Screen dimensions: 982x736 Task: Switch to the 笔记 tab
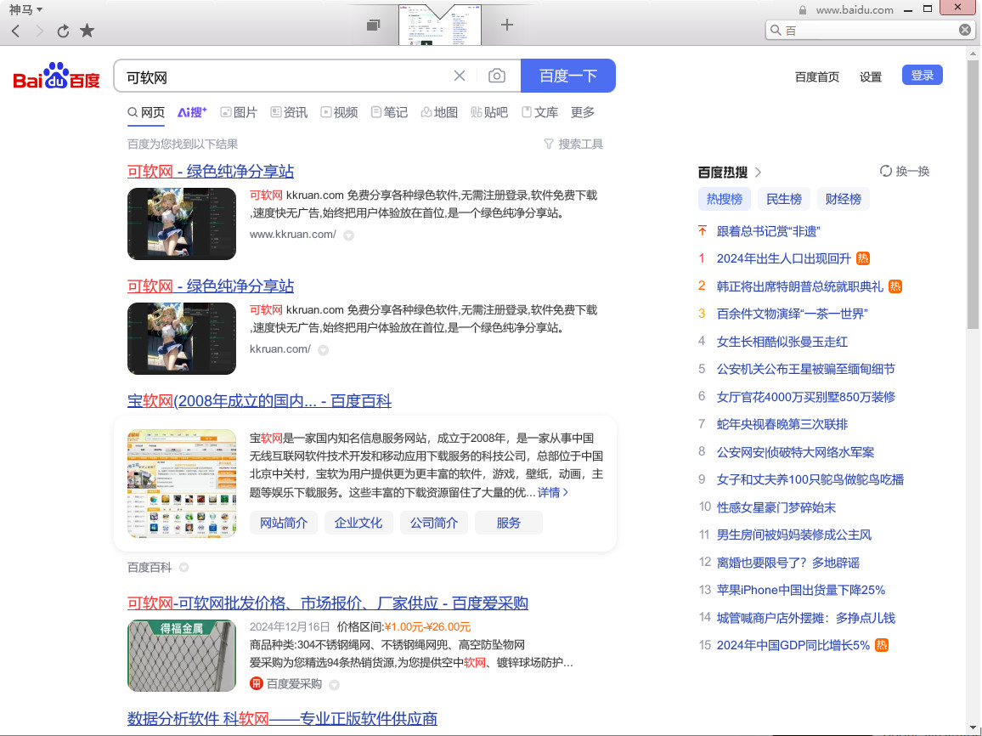tap(389, 112)
